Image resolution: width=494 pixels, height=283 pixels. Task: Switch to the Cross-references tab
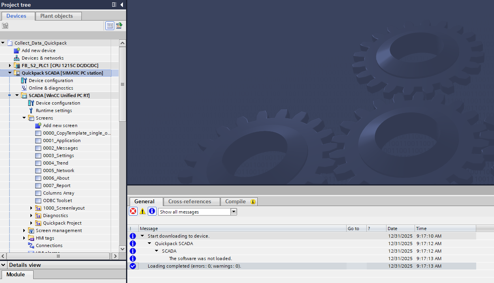(190, 202)
